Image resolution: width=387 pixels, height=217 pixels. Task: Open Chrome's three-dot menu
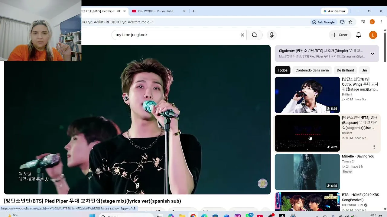point(381,22)
